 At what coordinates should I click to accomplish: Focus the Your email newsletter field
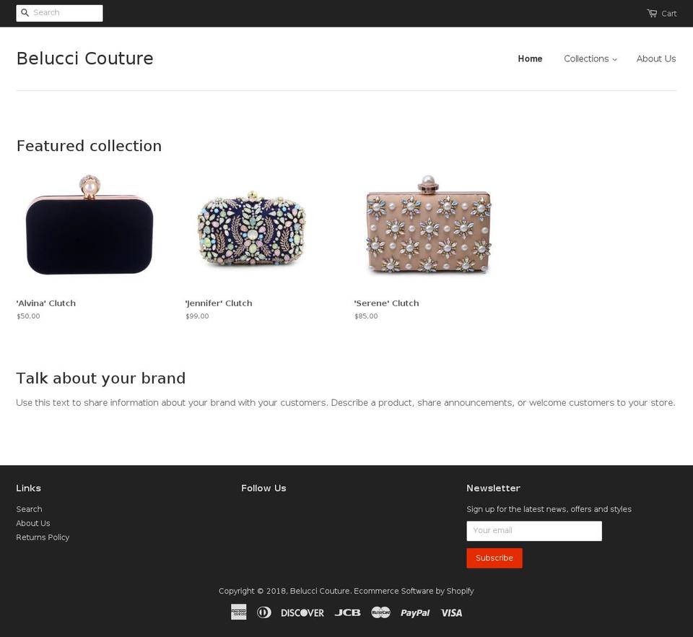click(534, 531)
